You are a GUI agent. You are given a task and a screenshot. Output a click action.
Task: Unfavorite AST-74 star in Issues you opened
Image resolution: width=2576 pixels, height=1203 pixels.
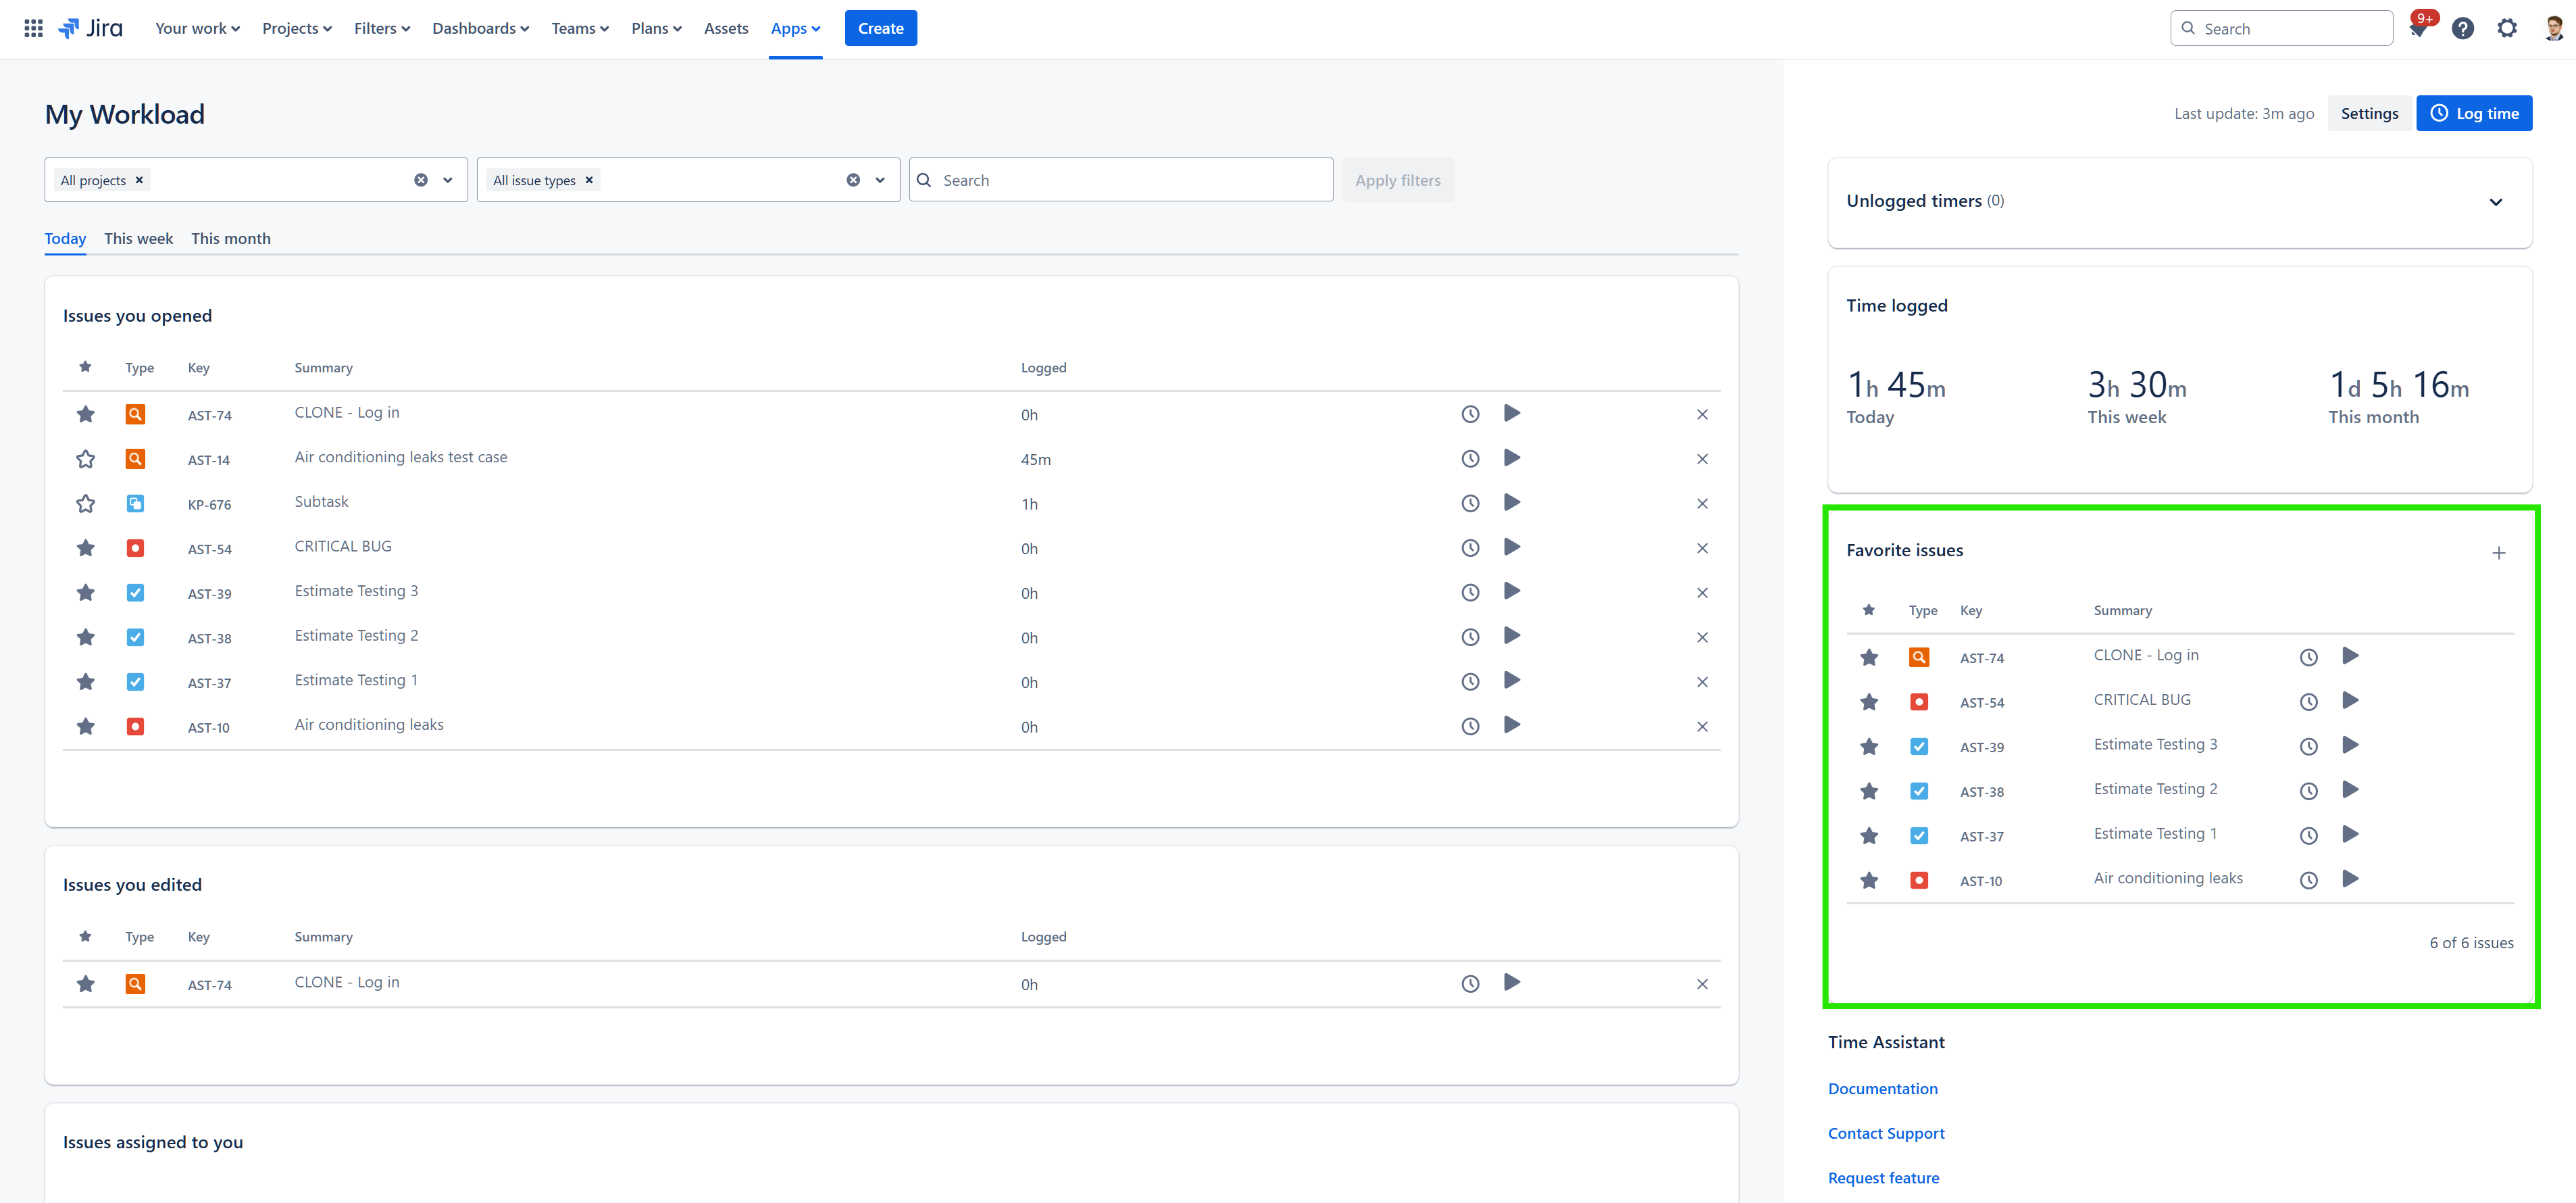pos(85,414)
